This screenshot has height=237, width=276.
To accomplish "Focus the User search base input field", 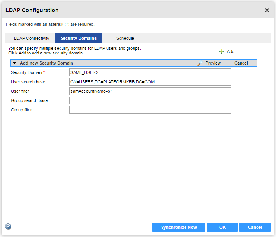I will [150, 82].
